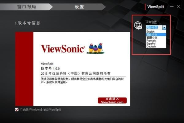Viewport: 184px width, 123px height.
Task: Click the globe language icon
Action: 138,26
